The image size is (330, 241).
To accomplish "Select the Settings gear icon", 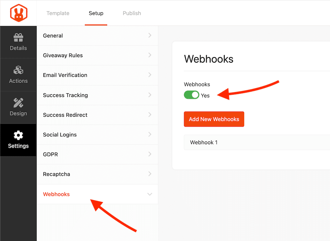I will click(18, 135).
